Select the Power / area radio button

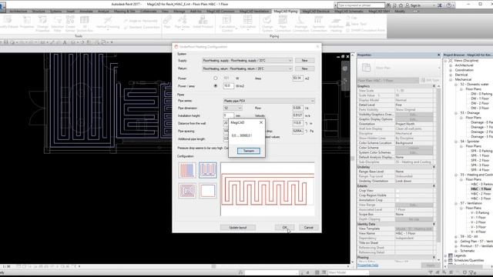[216, 85]
